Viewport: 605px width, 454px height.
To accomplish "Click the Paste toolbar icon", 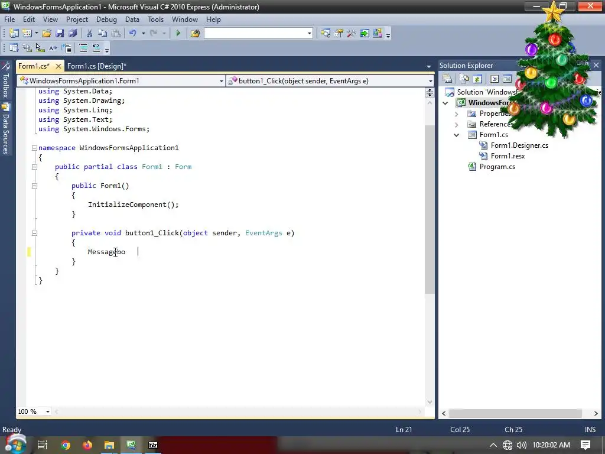I will [115, 34].
